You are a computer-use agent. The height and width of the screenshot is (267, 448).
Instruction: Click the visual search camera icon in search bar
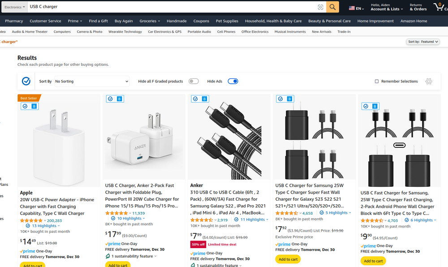click(320, 7)
